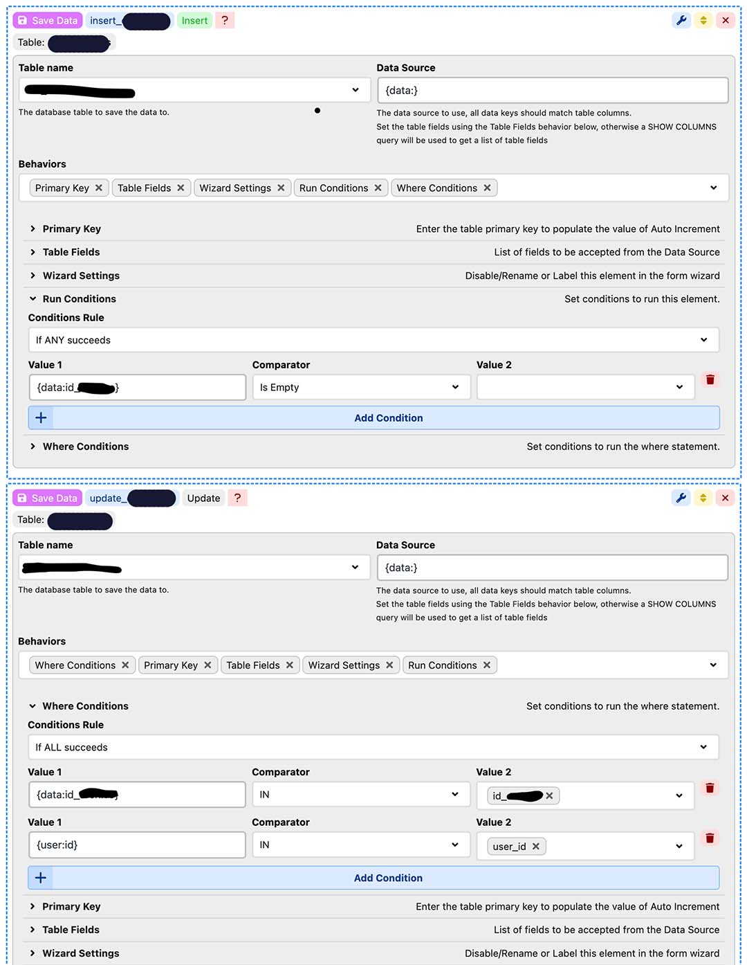The height and width of the screenshot is (965, 747).
Task: Open empty Value 2 dropdown in Run Conditions
Action: pyautogui.click(x=585, y=388)
